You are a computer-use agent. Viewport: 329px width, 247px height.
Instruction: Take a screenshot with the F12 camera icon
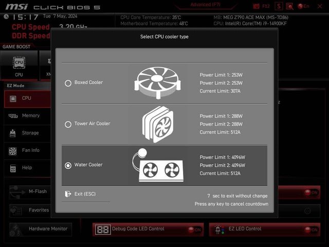click(x=256, y=6)
